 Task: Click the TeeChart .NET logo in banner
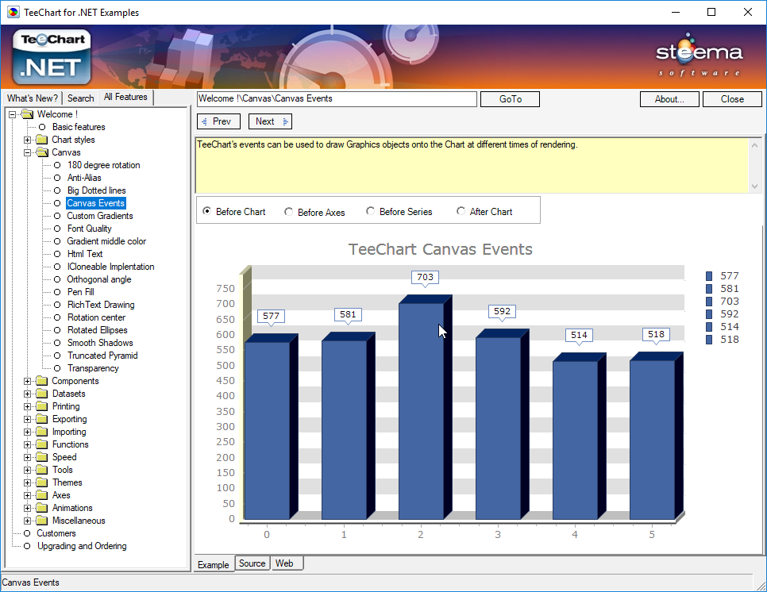point(52,56)
